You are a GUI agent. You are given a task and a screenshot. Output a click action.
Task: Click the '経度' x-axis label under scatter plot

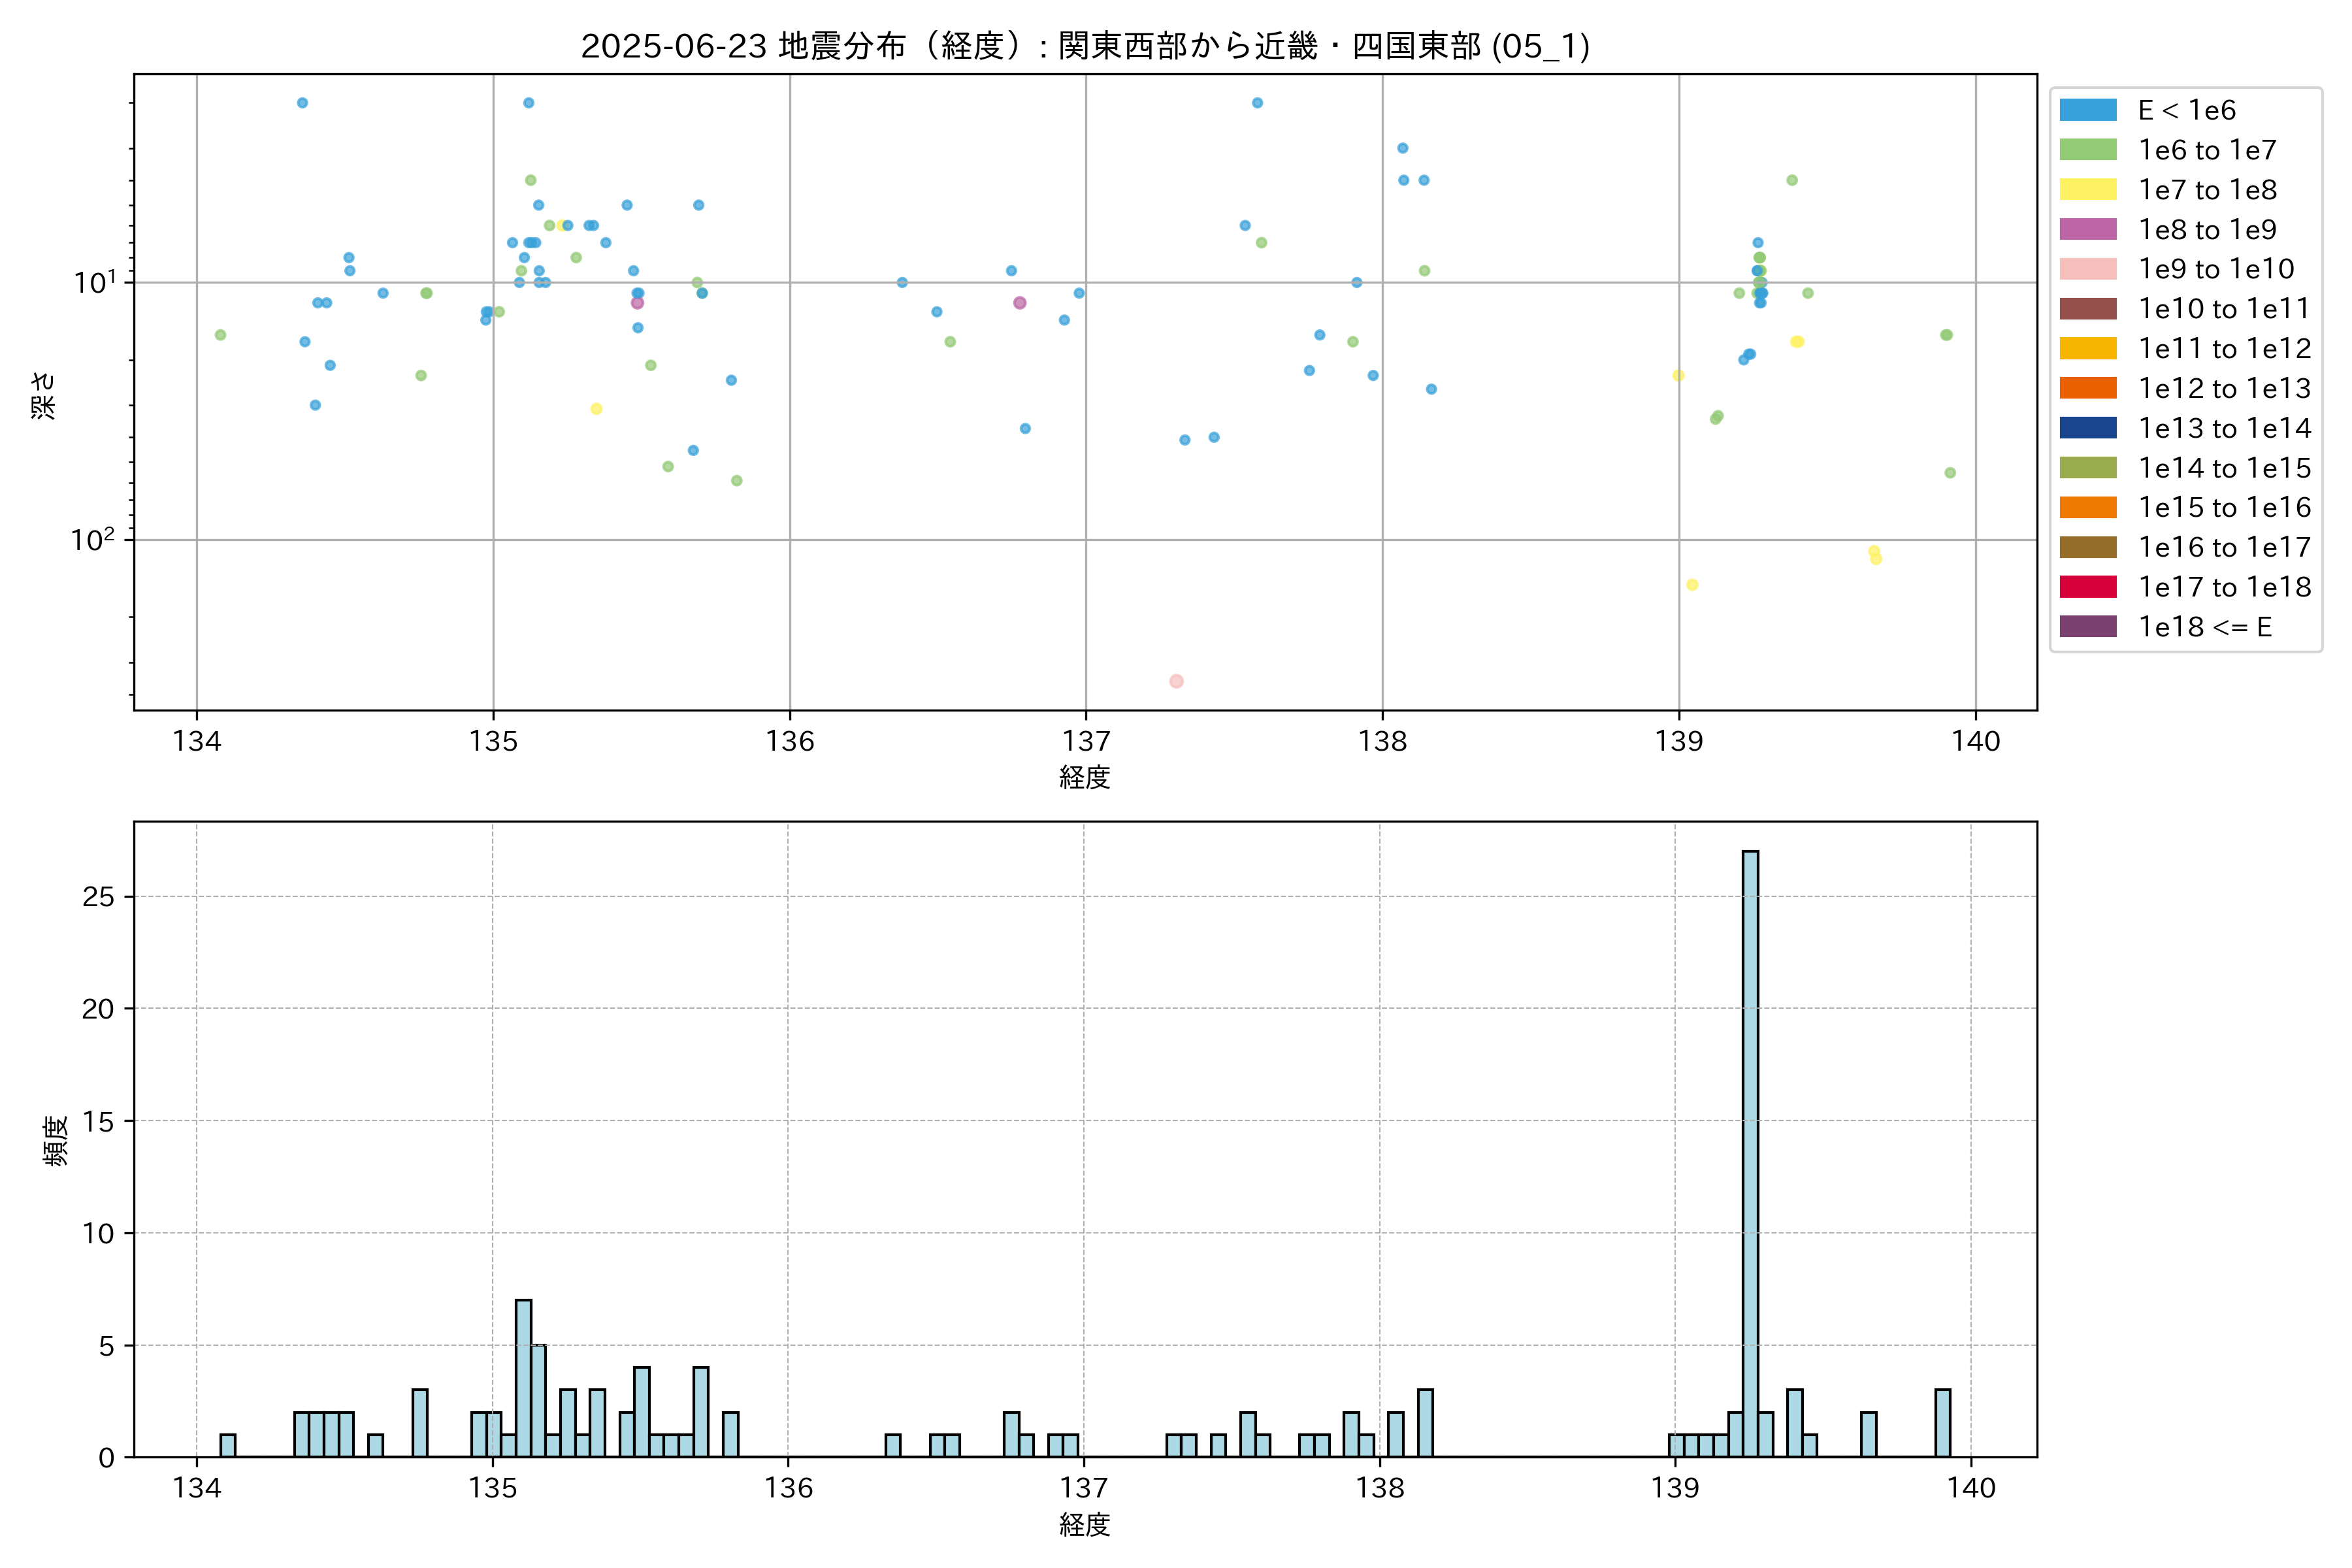click(1085, 777)
